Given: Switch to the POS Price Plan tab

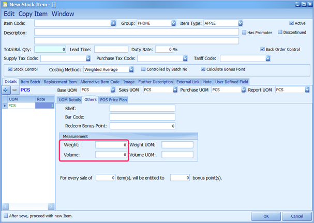Looking at the screenshot, I should [x=114, y=99].
